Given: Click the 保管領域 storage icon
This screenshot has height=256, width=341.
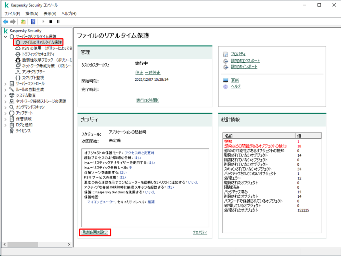Looking at the screenshot, I should pos(12,119).
